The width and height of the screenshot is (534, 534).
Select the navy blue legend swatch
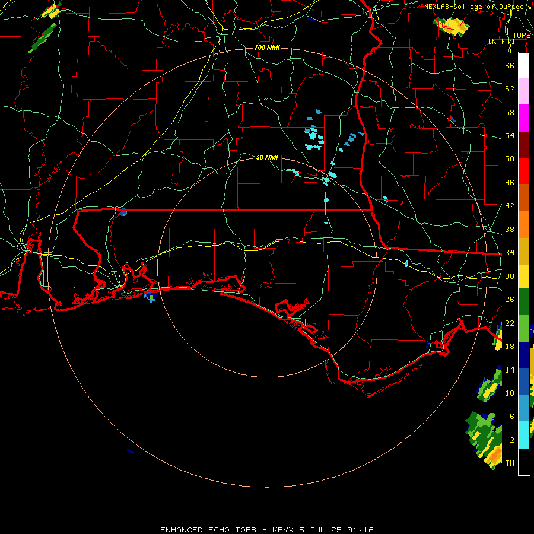(x=524, y=355)
